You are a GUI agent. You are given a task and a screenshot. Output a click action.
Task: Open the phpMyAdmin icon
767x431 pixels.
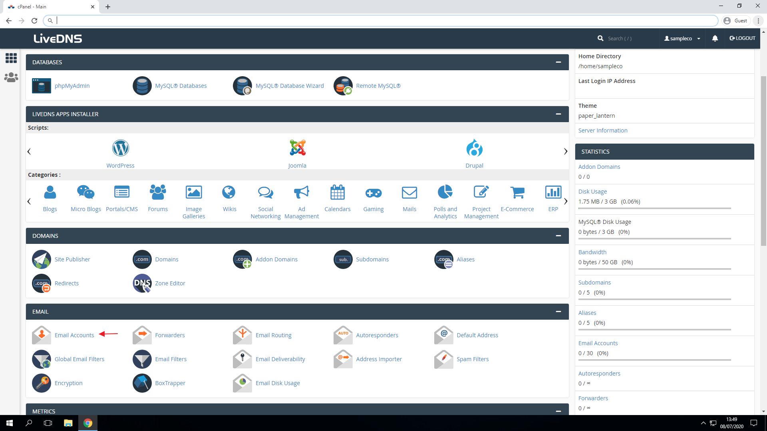[42, 86]
